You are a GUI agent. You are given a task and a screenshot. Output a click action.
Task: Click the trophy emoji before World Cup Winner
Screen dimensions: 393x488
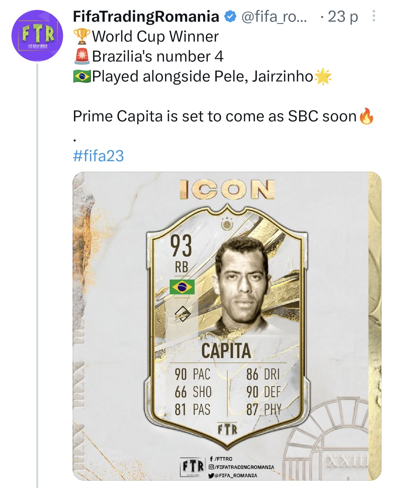(x=82, y=37)
